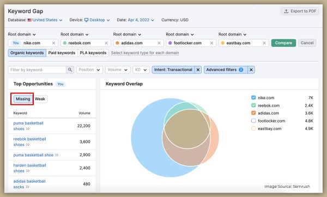Click the orange dot beside adidas.com
327x197 pixels.
pos(117,43)
